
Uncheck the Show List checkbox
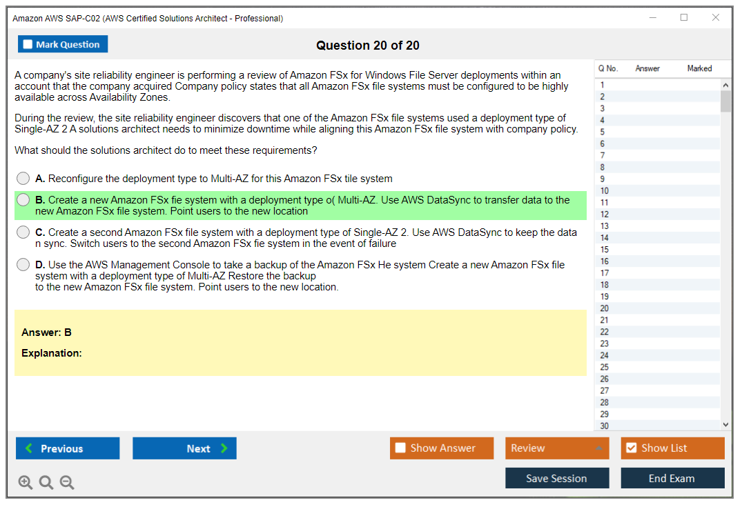[x=631, y=448]
